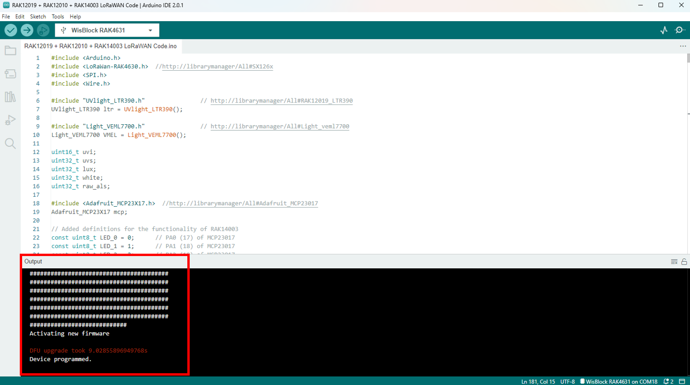Toggle the Output panel scroll lock icon
The width and height of the screenshot is (690, 385).
(684, 262)
